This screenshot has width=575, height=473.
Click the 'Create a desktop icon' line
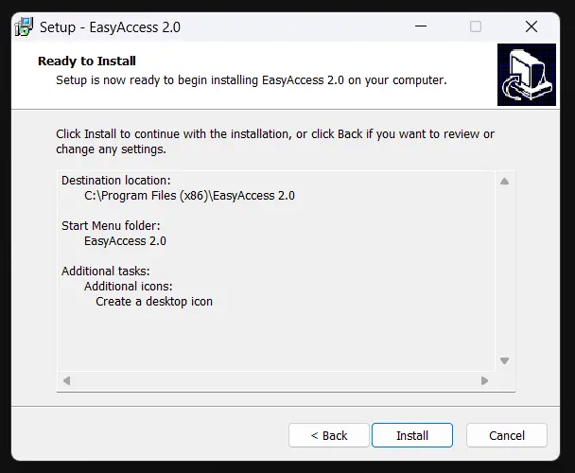154,302
